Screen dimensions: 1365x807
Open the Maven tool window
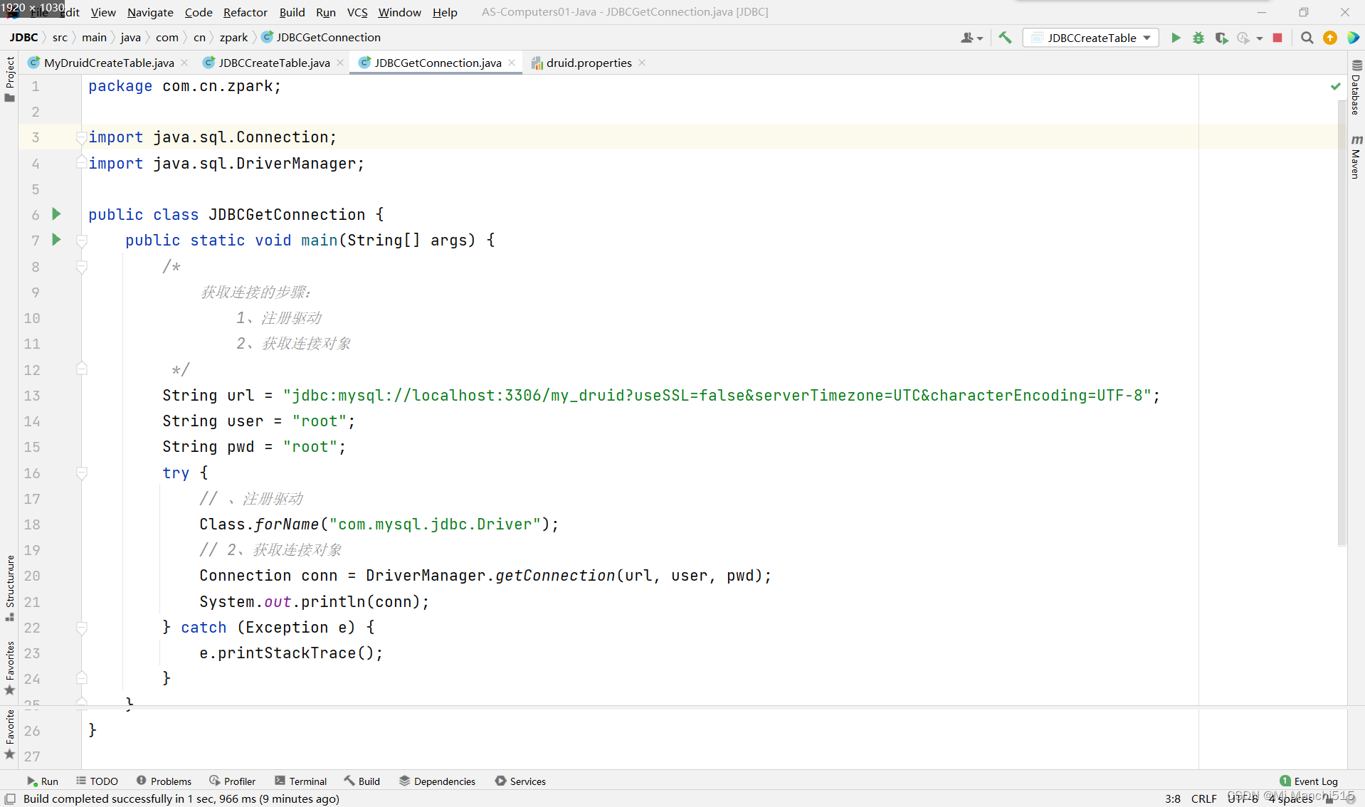coord(1356,157)
